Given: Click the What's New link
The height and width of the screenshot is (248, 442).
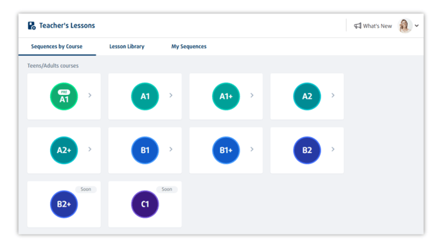Looking at the screenshot, I should [377, 26].
